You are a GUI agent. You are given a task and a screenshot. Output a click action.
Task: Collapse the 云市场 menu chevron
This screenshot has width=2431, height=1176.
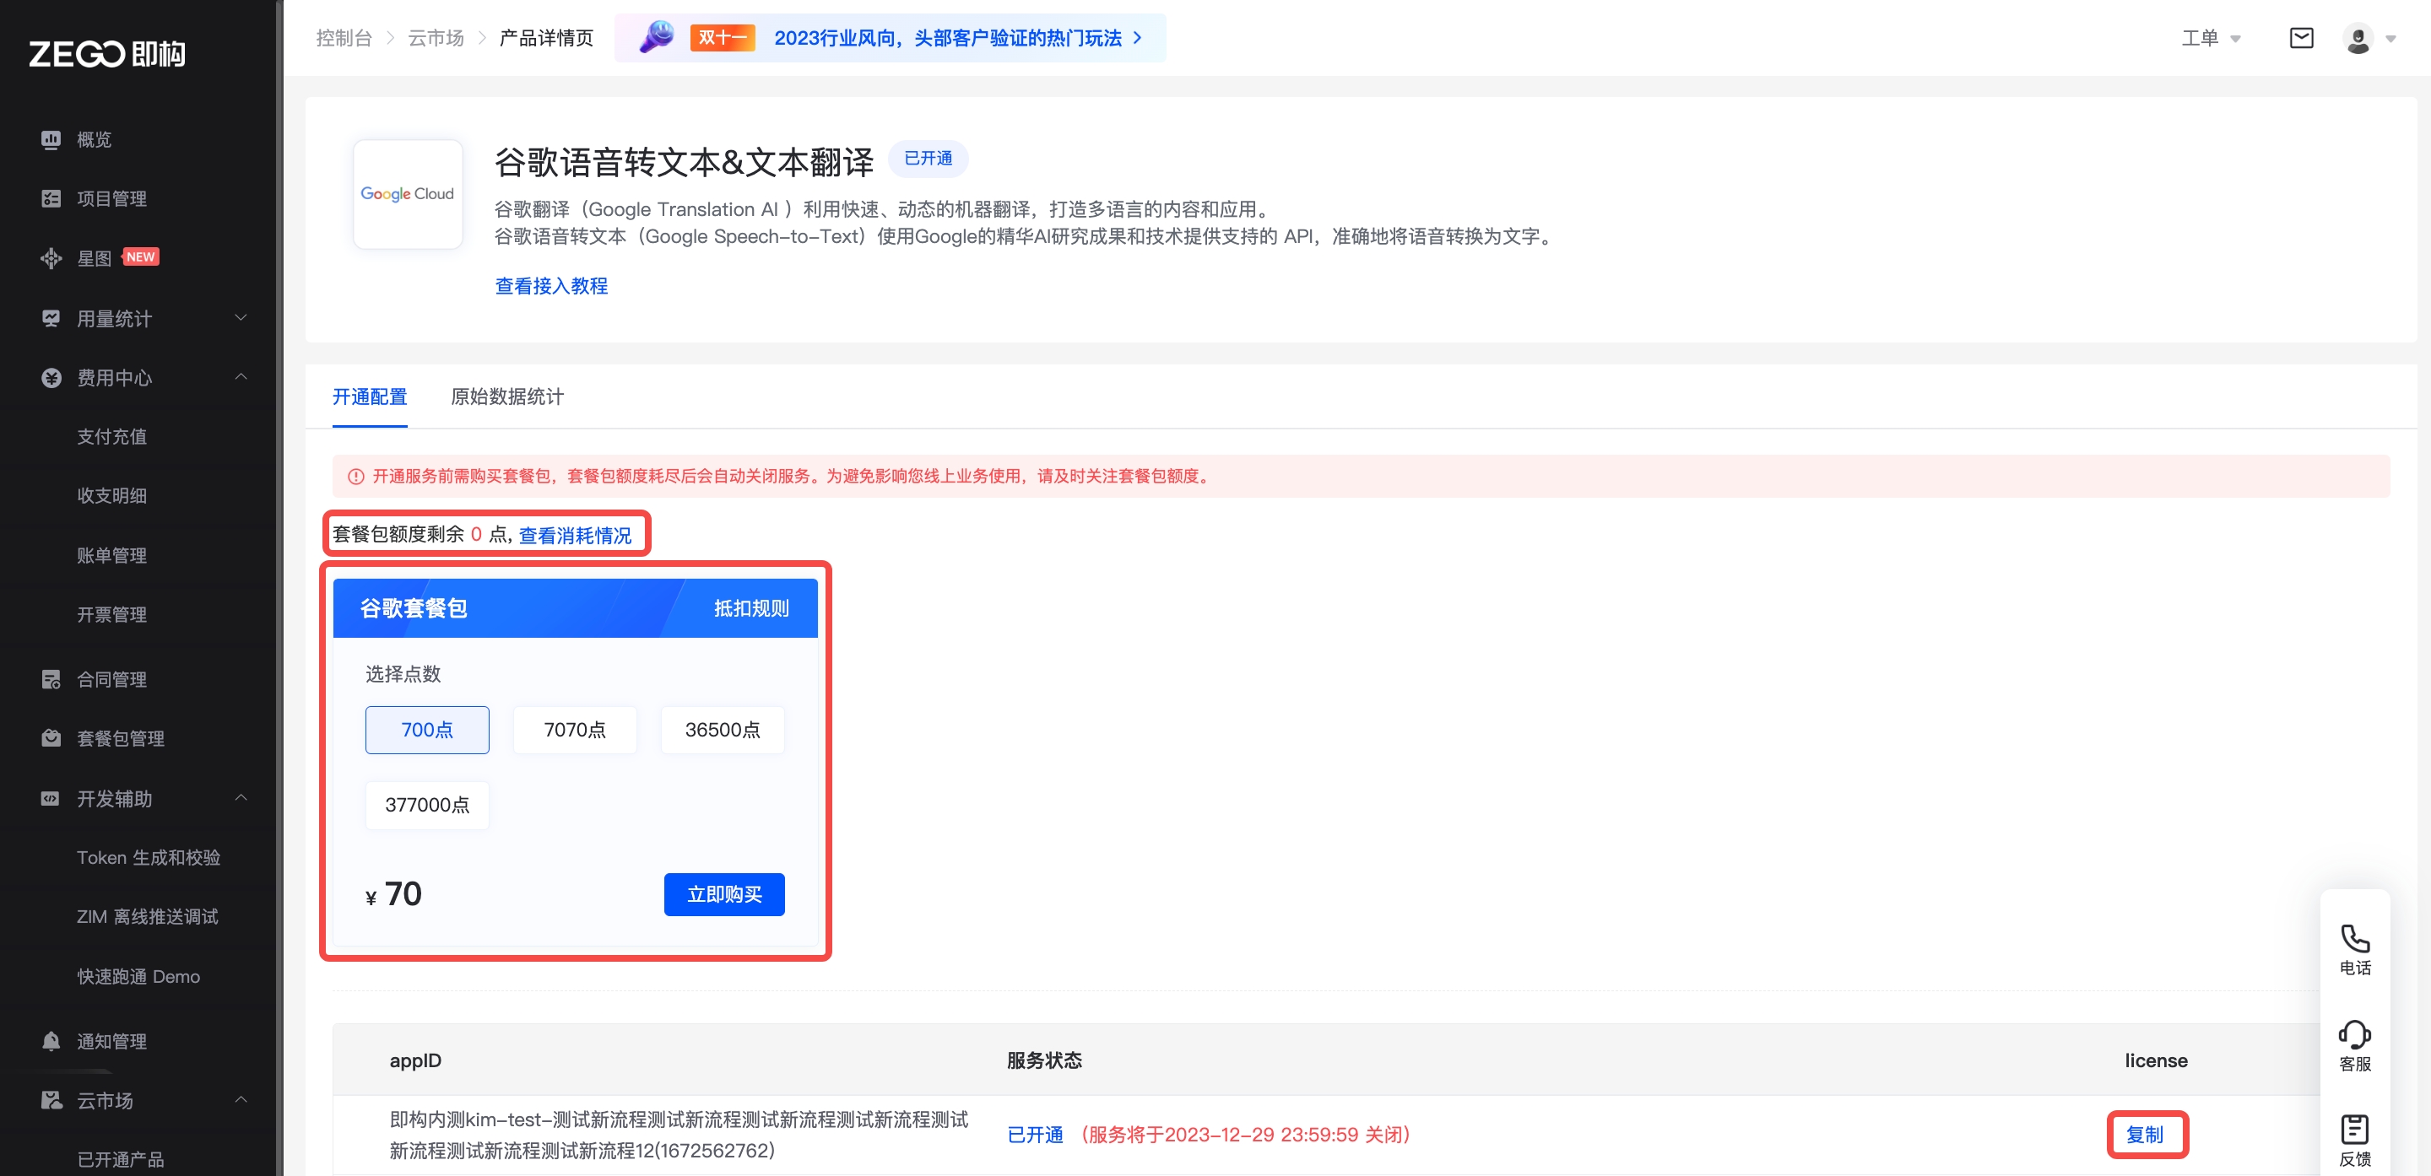[x=241, y=1099]
